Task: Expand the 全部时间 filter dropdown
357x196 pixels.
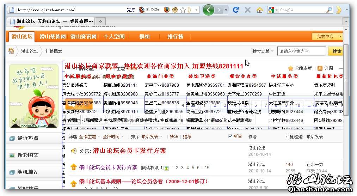Action: pos(113,136)
